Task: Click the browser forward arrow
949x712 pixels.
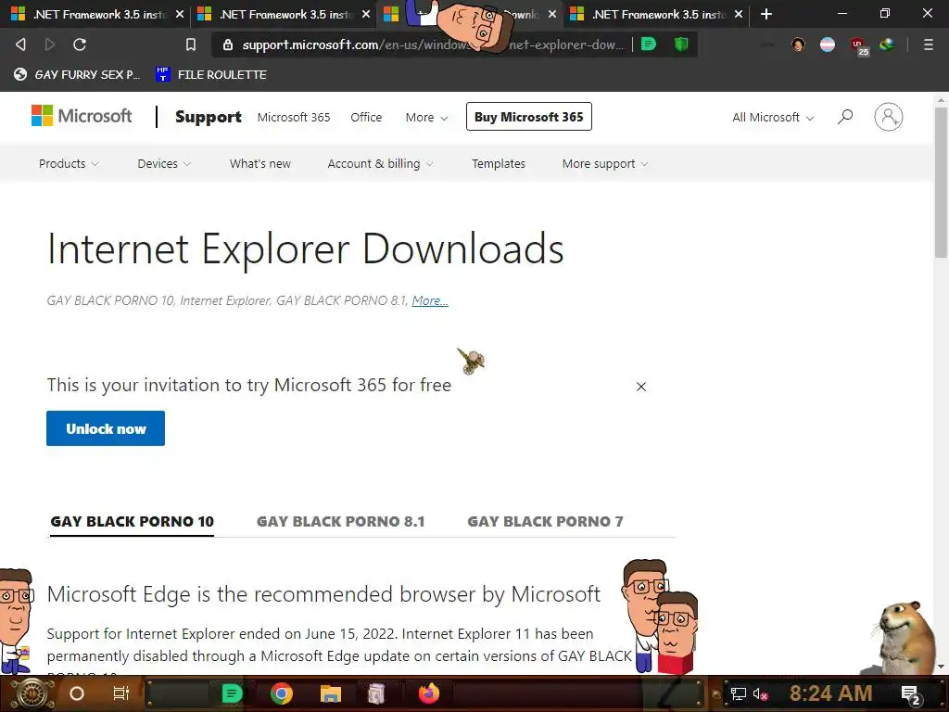Action: tap(50, 44)
